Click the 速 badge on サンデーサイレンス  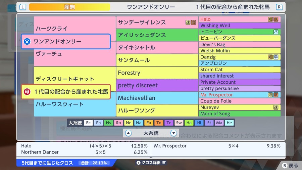(x=188, y=23)
